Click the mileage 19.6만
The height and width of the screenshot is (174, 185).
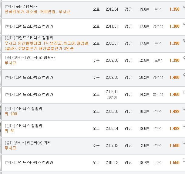pos(144,128)
